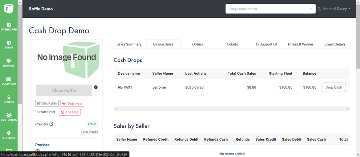Click Drop Cash for RB-PAX1

334,87
